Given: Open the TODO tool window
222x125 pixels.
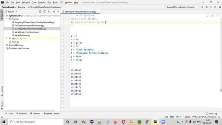Looking at the screenshot, I should click(9, 114).
